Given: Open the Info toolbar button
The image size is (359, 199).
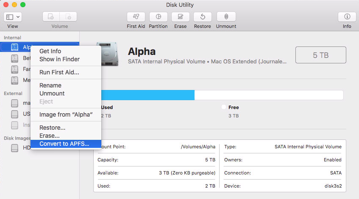Looking at the screenshot, I should (x=347, y=16).
